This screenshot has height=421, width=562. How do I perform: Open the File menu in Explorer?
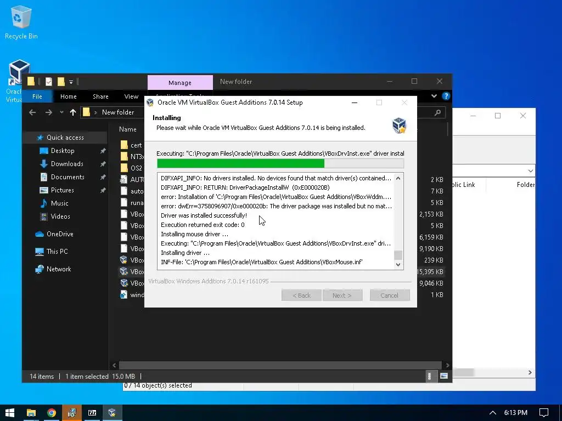pos(37,96)
